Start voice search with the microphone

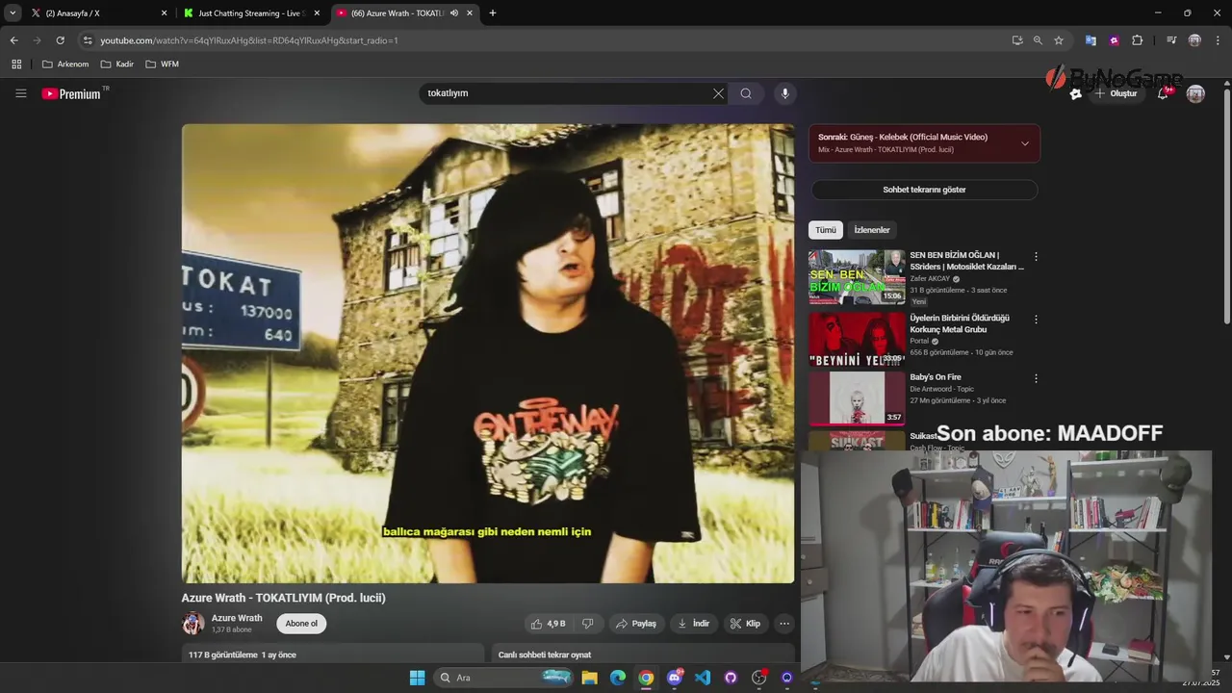[x=785, y=93]
